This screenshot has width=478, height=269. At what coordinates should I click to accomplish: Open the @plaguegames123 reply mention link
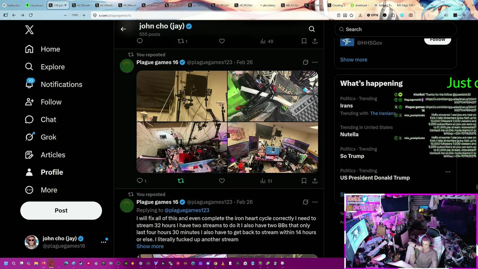point(187,210)
